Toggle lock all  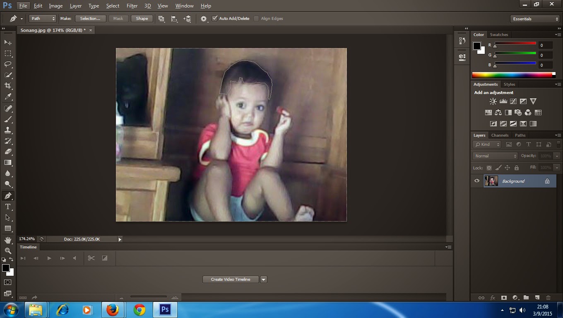click(x=516, y=168)
